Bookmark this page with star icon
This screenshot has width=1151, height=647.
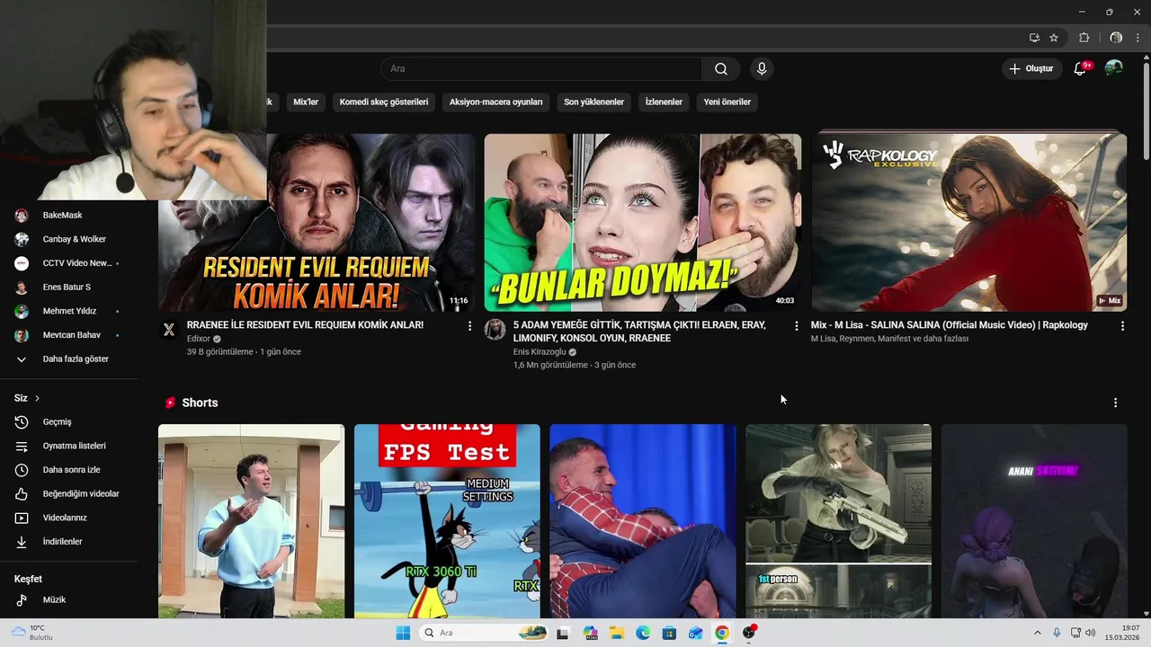tap(1054, 38)
